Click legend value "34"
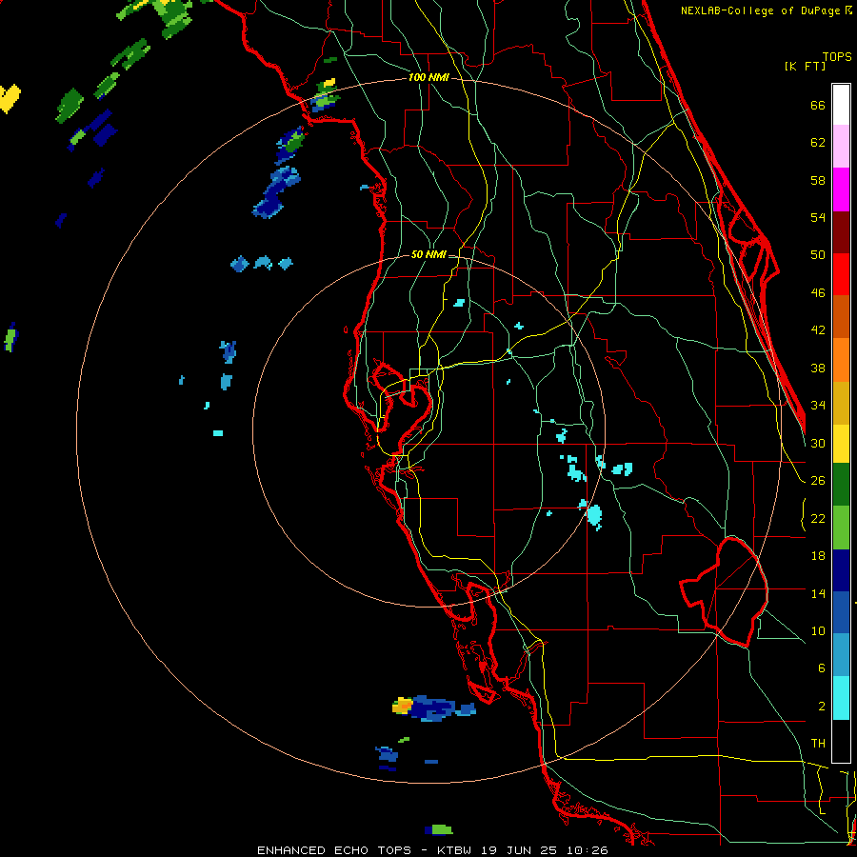Viewport: 857px width, 857px height. point(818,406)
